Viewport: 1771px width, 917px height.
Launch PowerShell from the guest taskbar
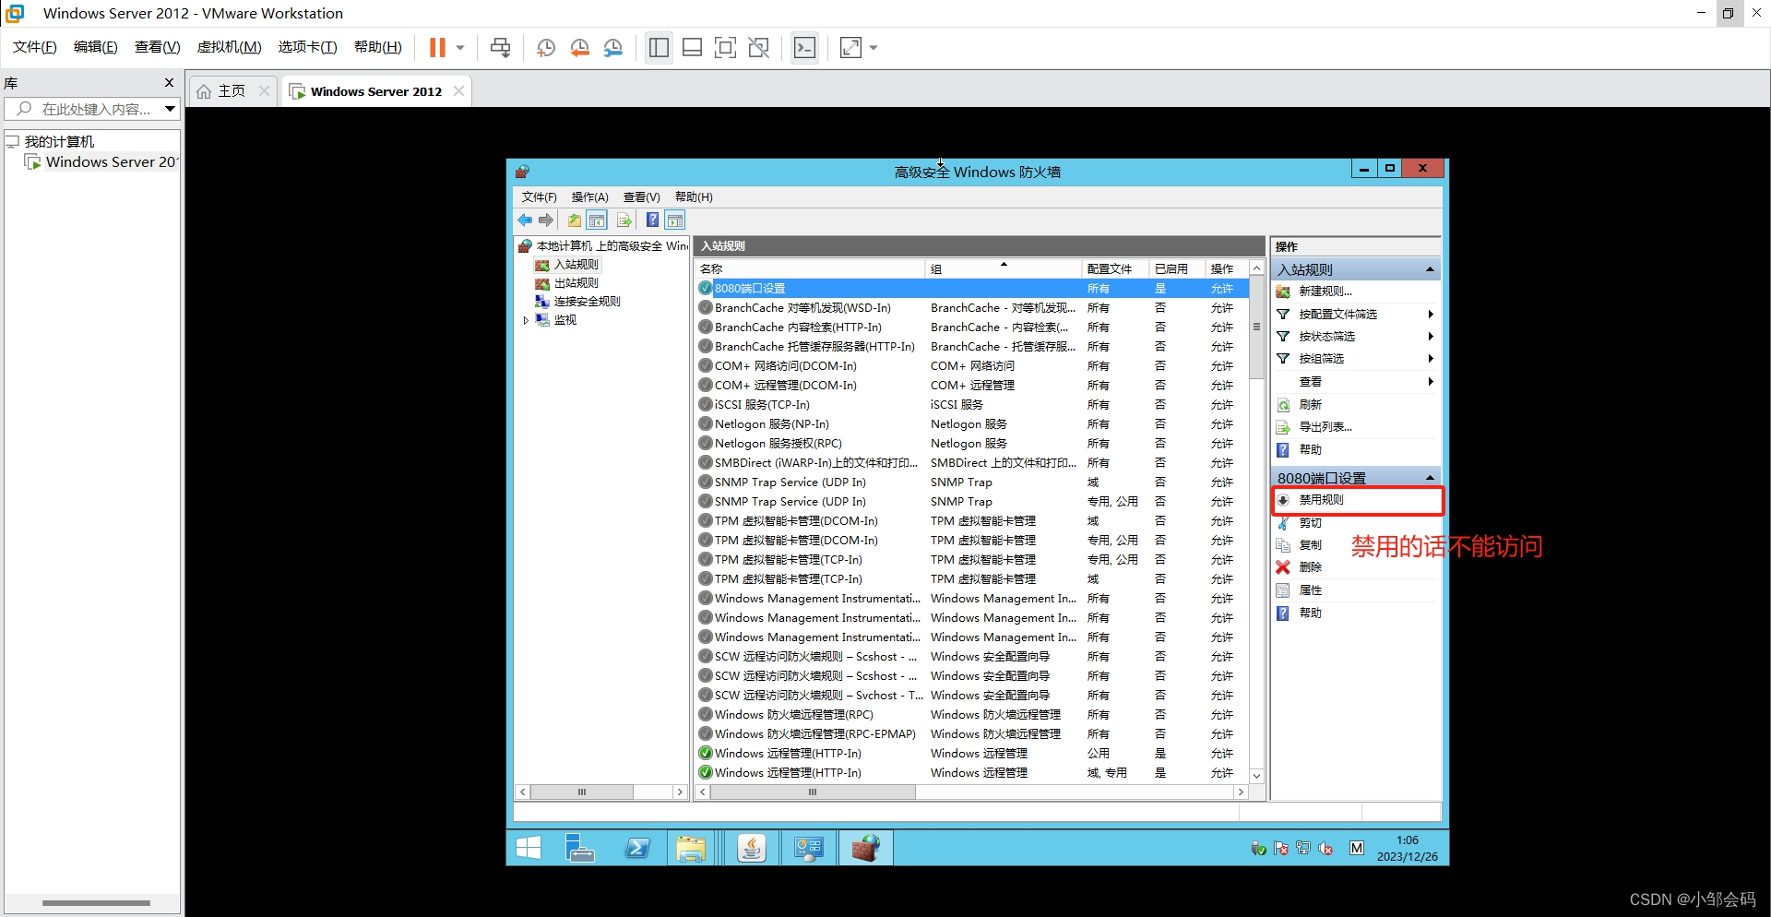tap(637, 848)
